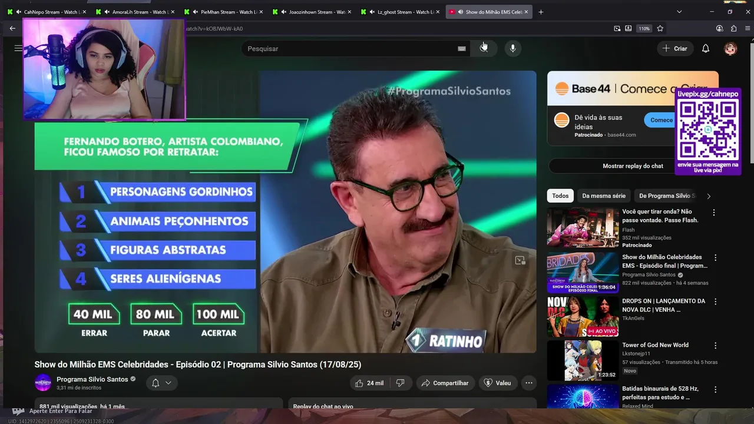Click the download icon in the address bar
754x424 pixels.
click(x=629, y=28)
